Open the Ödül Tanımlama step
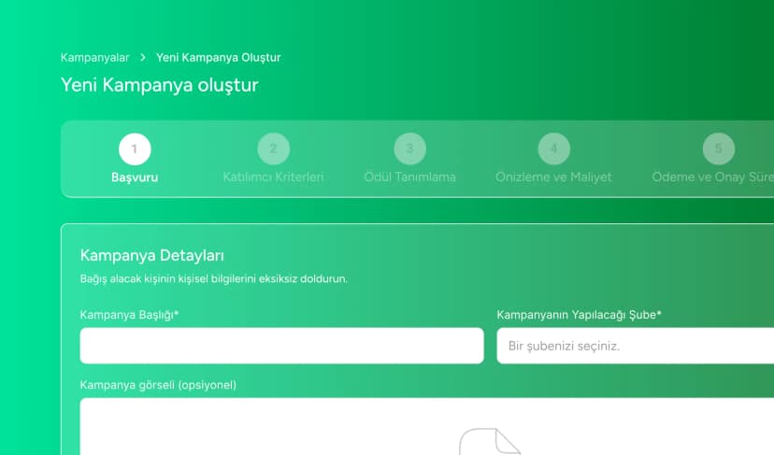This screenshot has height=455, width=774. pos(409,178)
